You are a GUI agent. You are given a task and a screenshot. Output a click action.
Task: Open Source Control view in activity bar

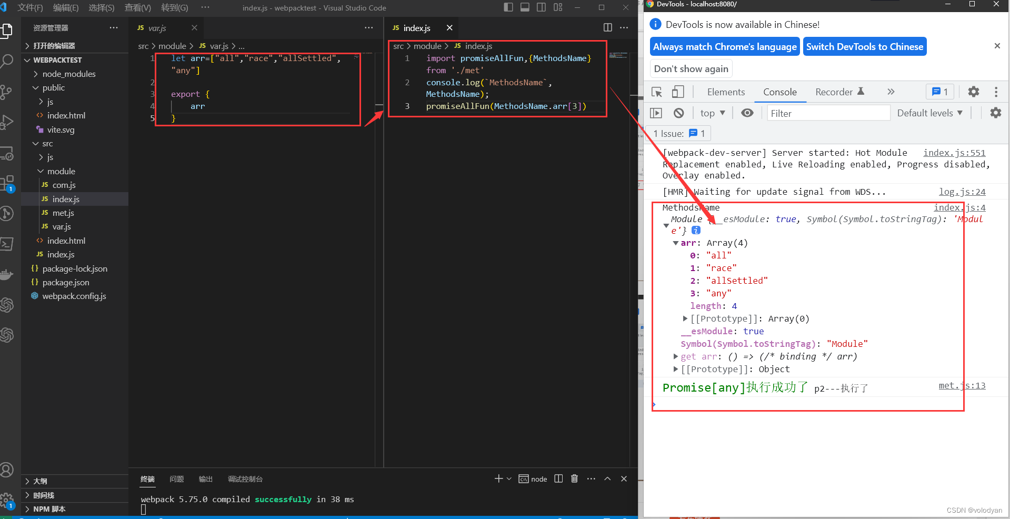[6, 92]
